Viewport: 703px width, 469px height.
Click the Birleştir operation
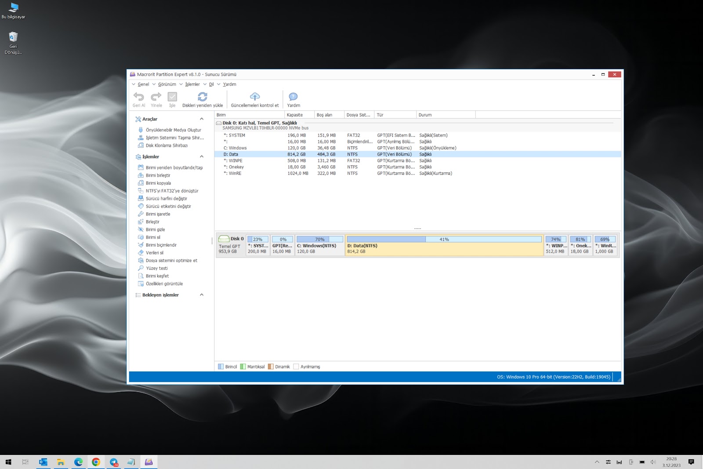tap(152, 222)
